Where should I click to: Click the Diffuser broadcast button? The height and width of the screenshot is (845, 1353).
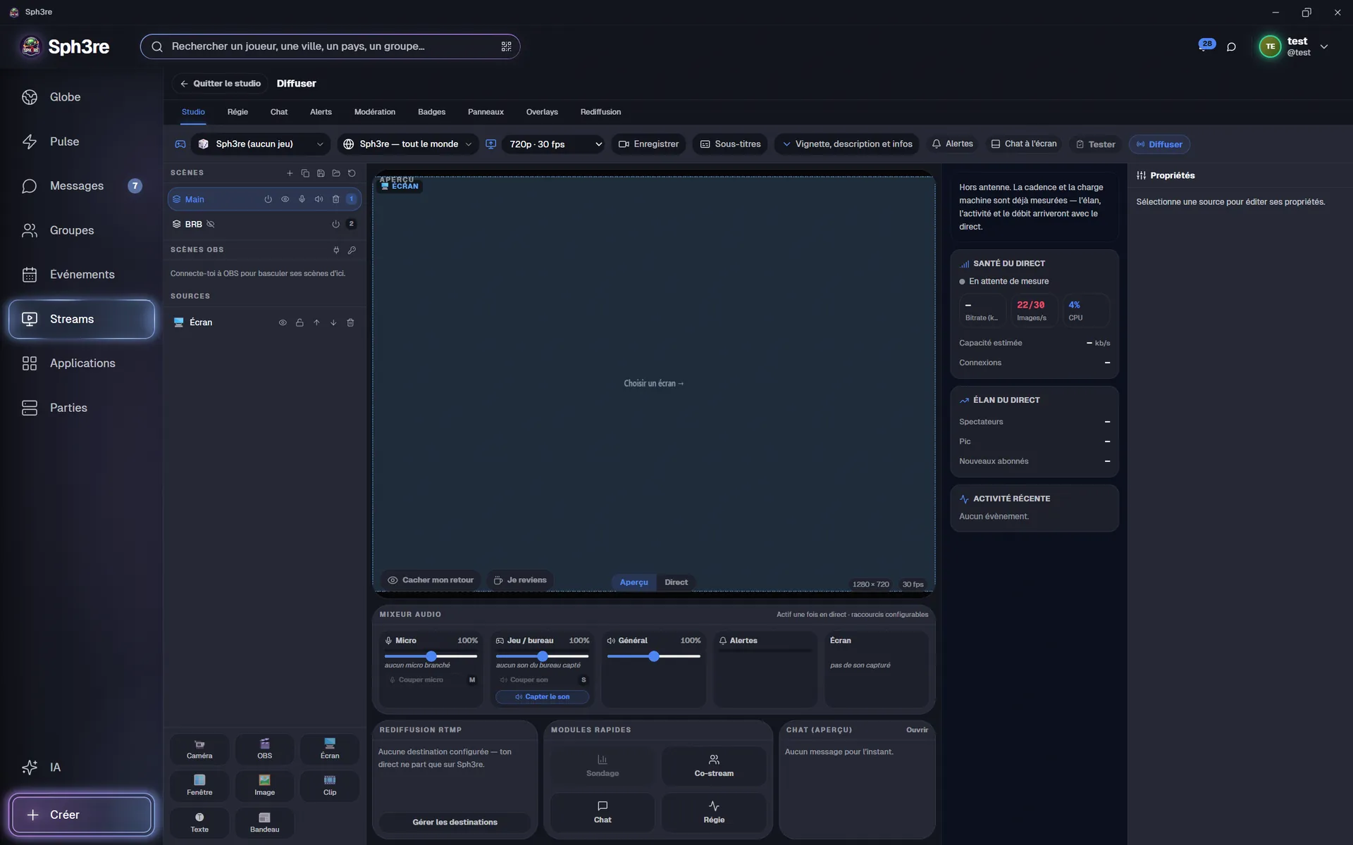point(1159,144)
